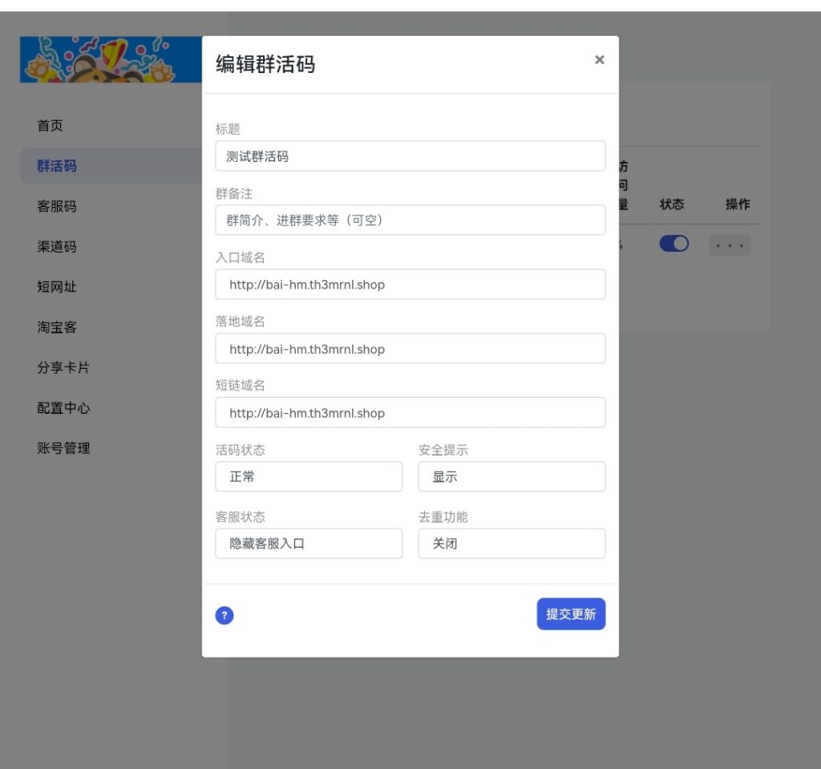
Task: Click the 标题 input field
Action: (410, 156)
